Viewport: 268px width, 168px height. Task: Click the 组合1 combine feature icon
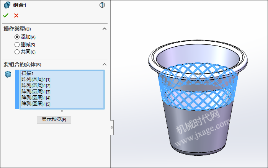coord(7,5)
